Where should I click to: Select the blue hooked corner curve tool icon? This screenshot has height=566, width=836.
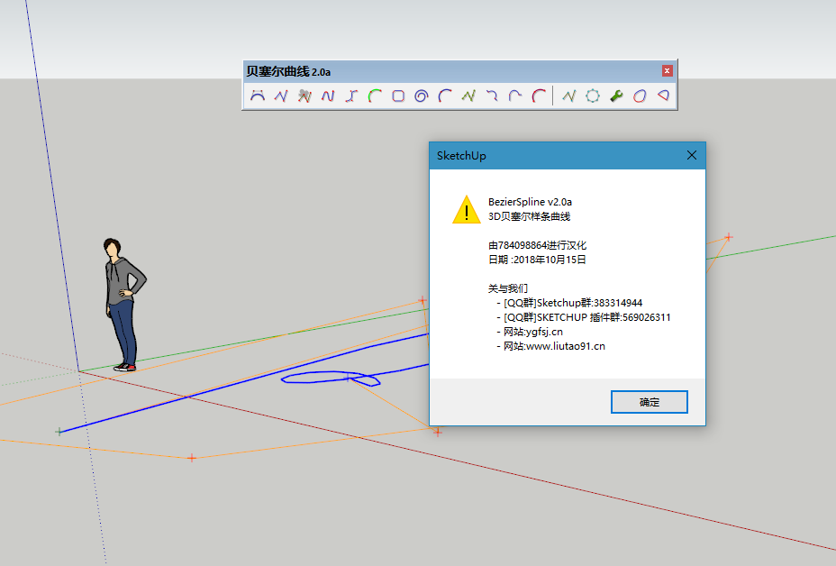(492, 96)
